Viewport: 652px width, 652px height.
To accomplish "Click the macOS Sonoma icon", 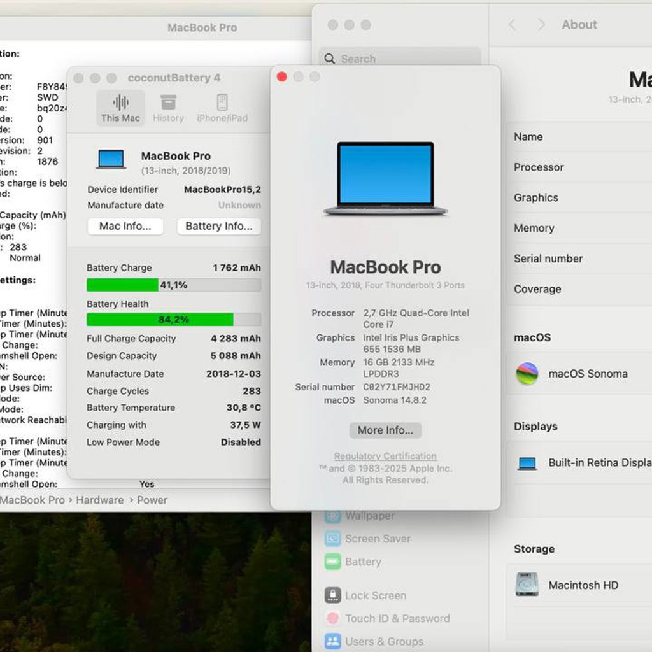I will 527,373.
